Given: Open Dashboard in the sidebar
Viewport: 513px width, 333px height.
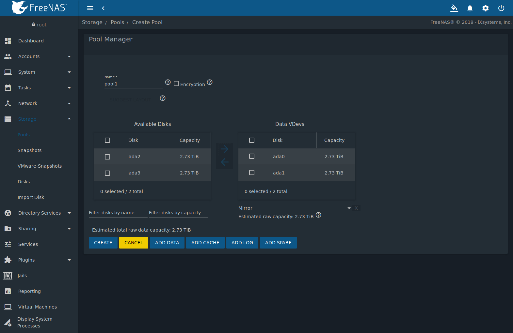Looking at the screenshot, I should [31, 41].
